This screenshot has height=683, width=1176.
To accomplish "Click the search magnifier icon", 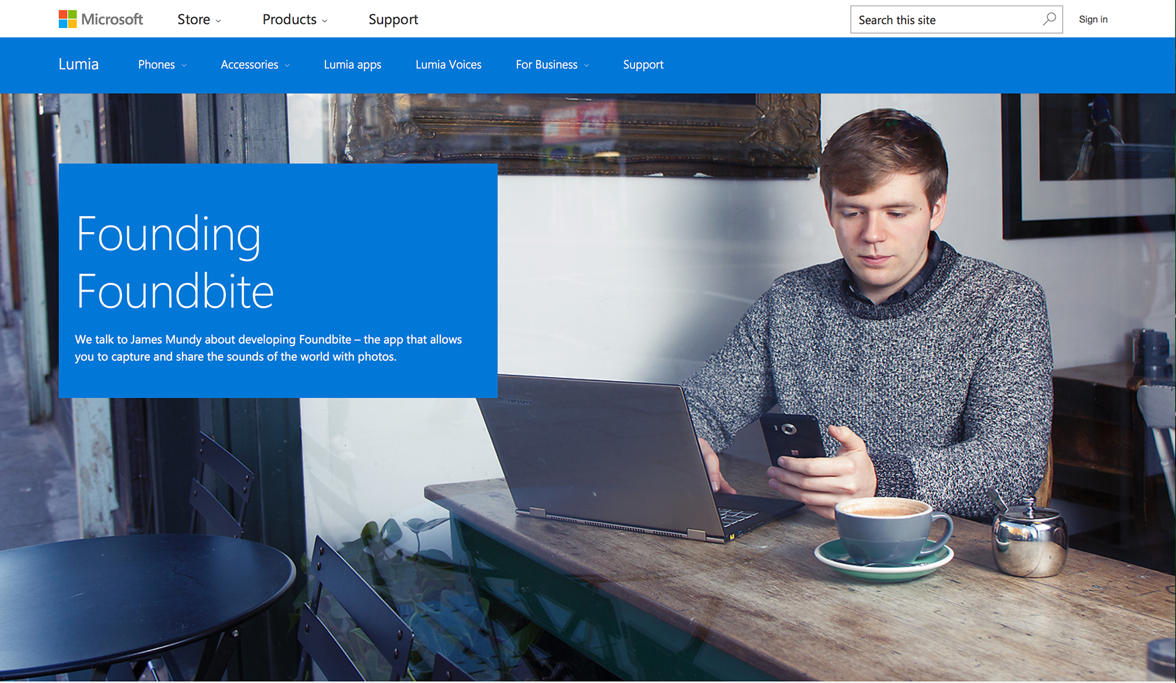I will tap(1049, 19).
